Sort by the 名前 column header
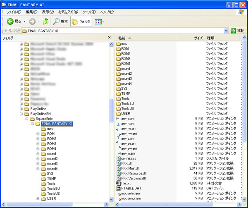The height and width of the screenshot is (208, 248). tap(145, 38)
